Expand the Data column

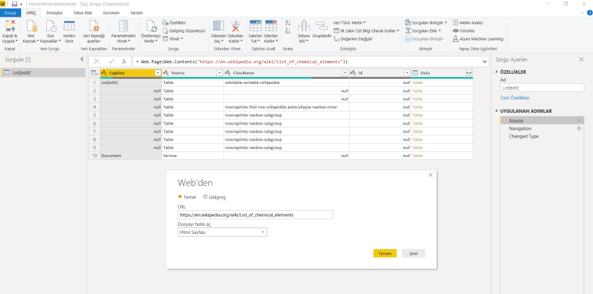tap(469, 73)
